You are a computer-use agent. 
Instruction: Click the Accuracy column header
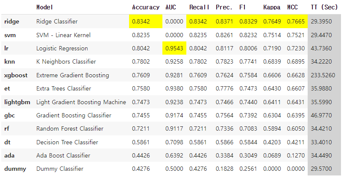point(145,7)
